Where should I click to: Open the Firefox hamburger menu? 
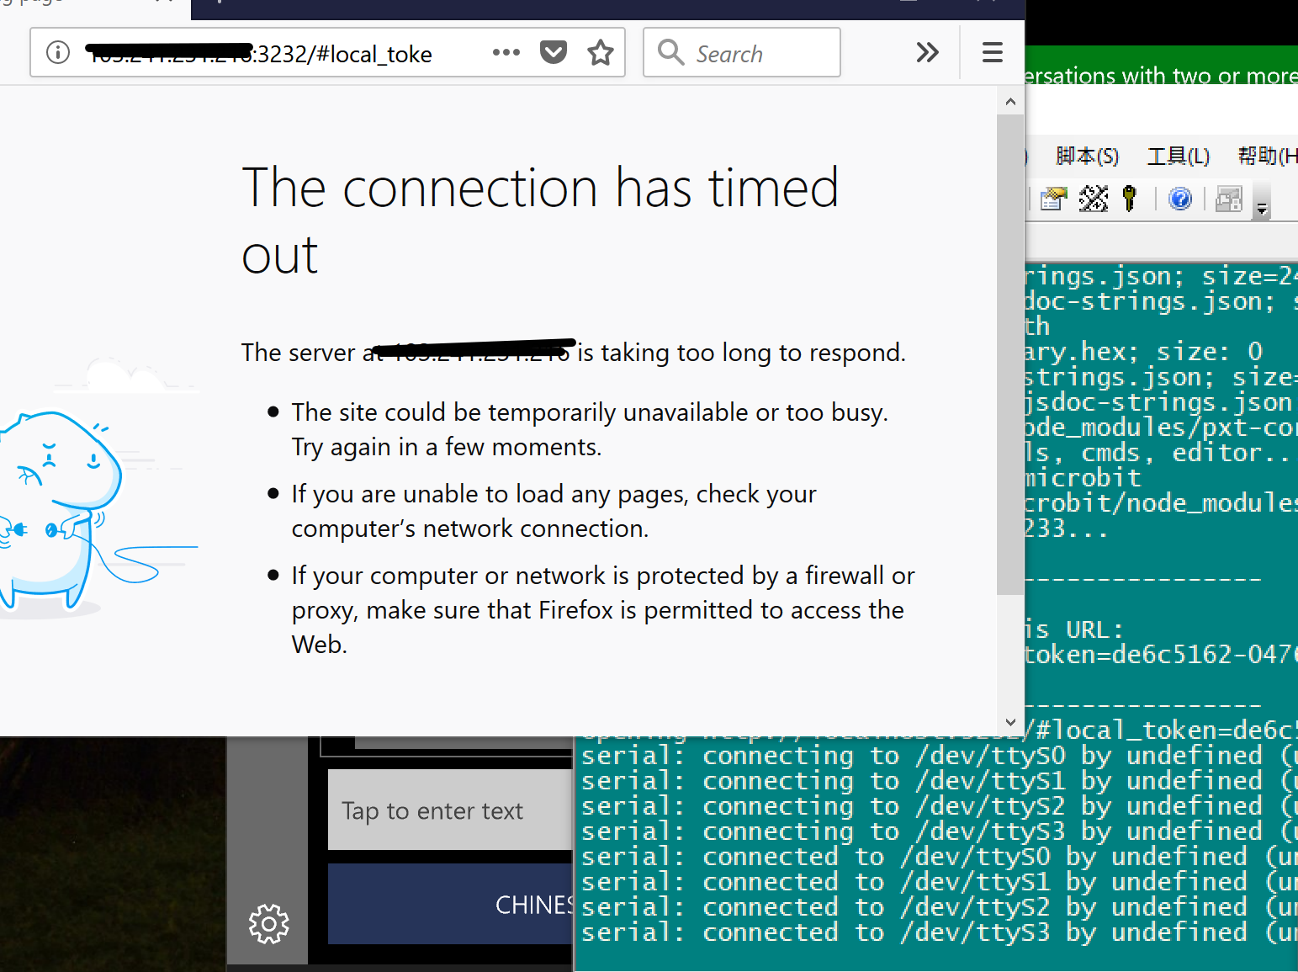993,52
